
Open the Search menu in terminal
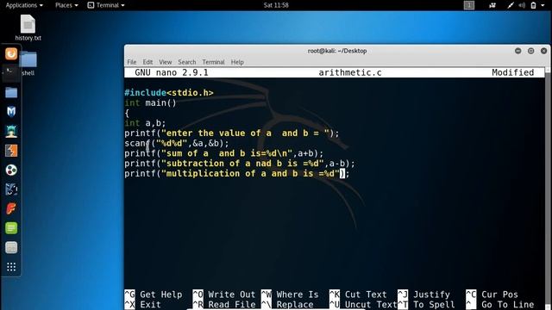click(x=187, y=62)
